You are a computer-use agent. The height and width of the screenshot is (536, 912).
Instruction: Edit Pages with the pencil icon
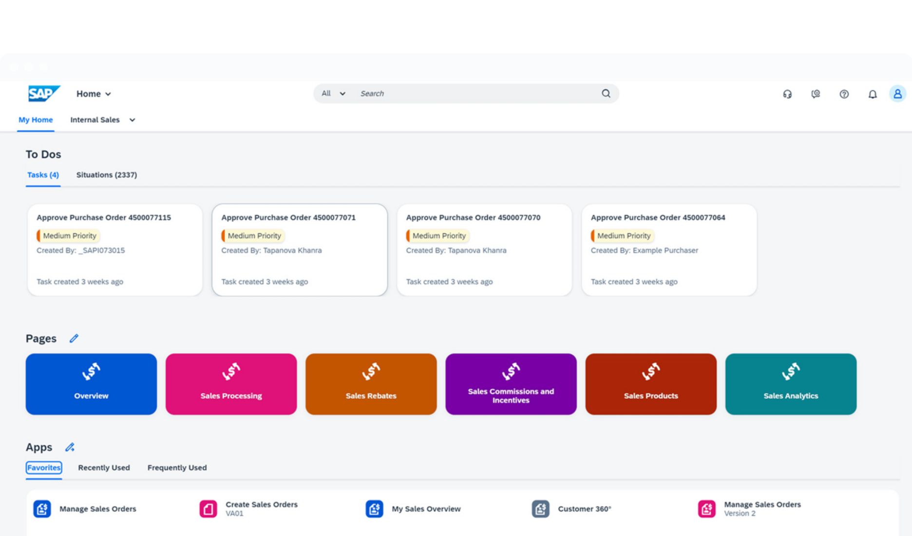pyautogui.click(x=74, y=338)
